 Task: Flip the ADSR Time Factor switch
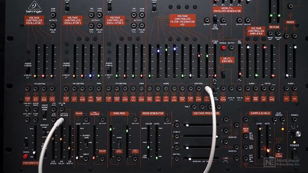pos(215,20)
